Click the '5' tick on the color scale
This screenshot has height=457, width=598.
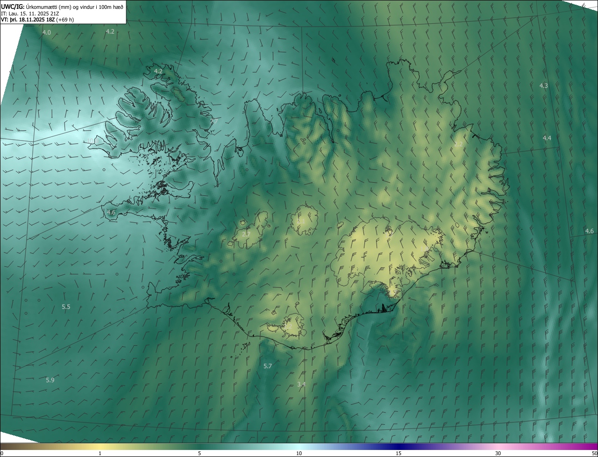tap(199, 453)
